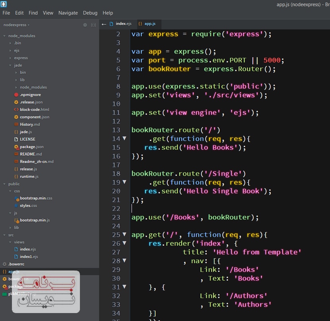Open the File menu

pos(6,13)
